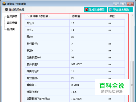Click the value 14.5 for 弹簧刚度

pyautogui.click(x=74, y=92)
